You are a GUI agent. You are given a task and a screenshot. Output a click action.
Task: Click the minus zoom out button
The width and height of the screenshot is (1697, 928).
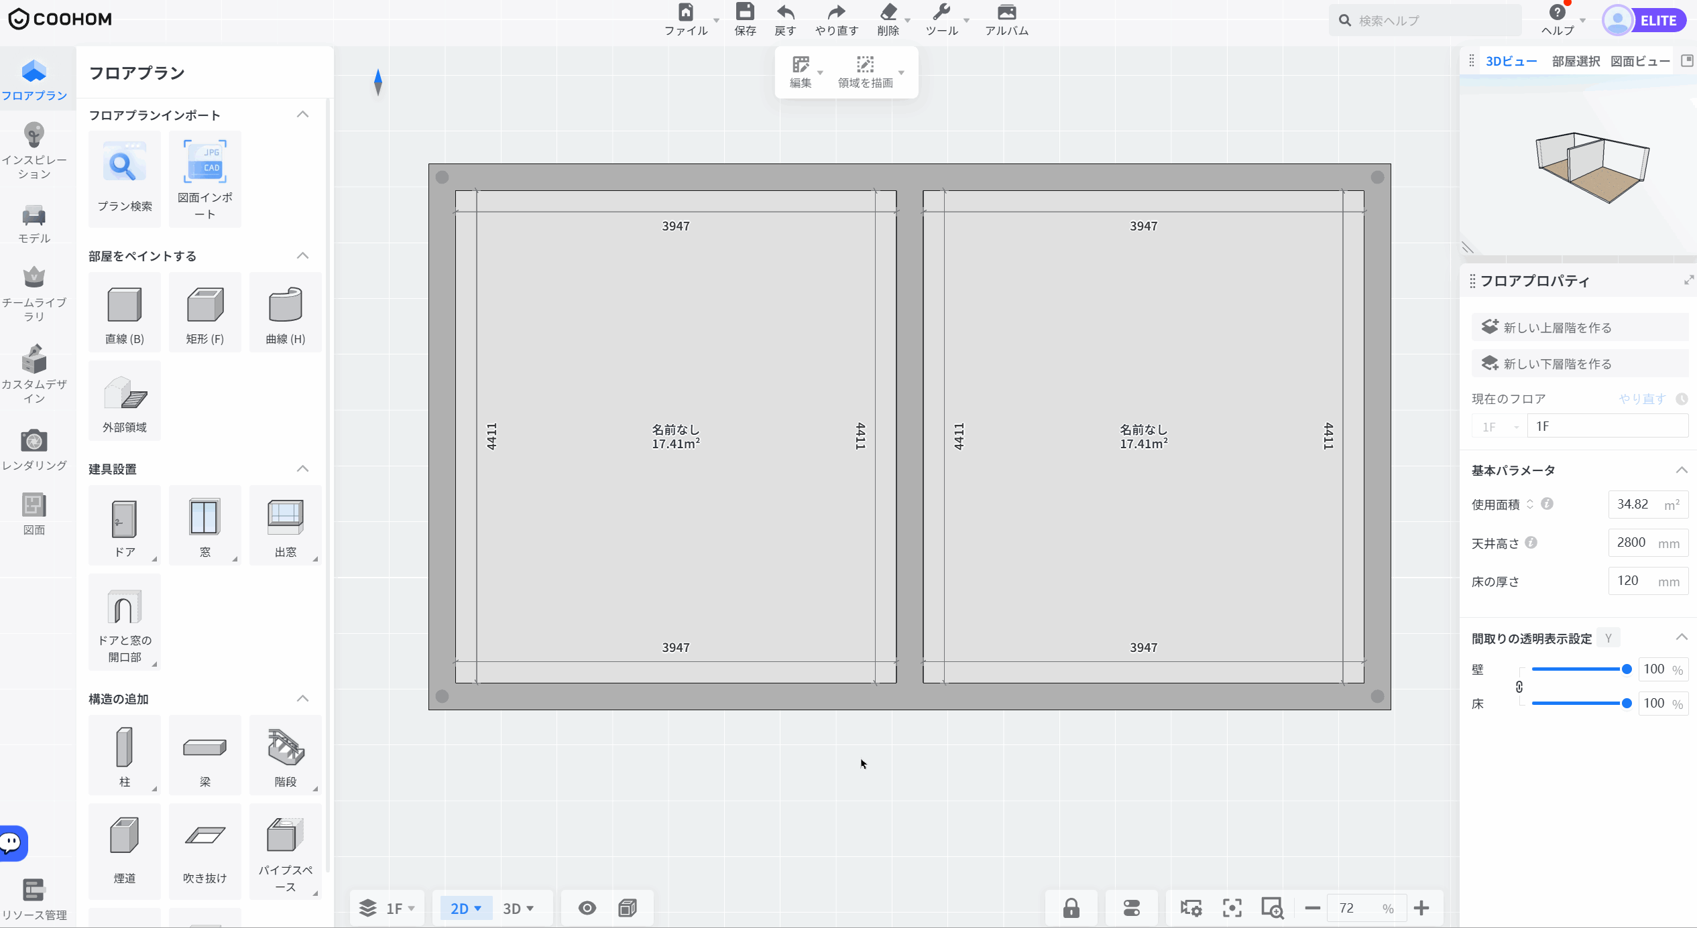click(1312, 908)
